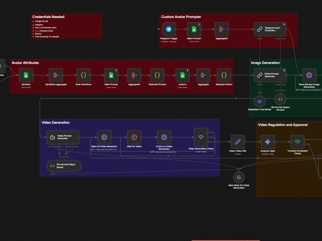Select the Photo Prompt Generator node

click(x=270, y=75)
